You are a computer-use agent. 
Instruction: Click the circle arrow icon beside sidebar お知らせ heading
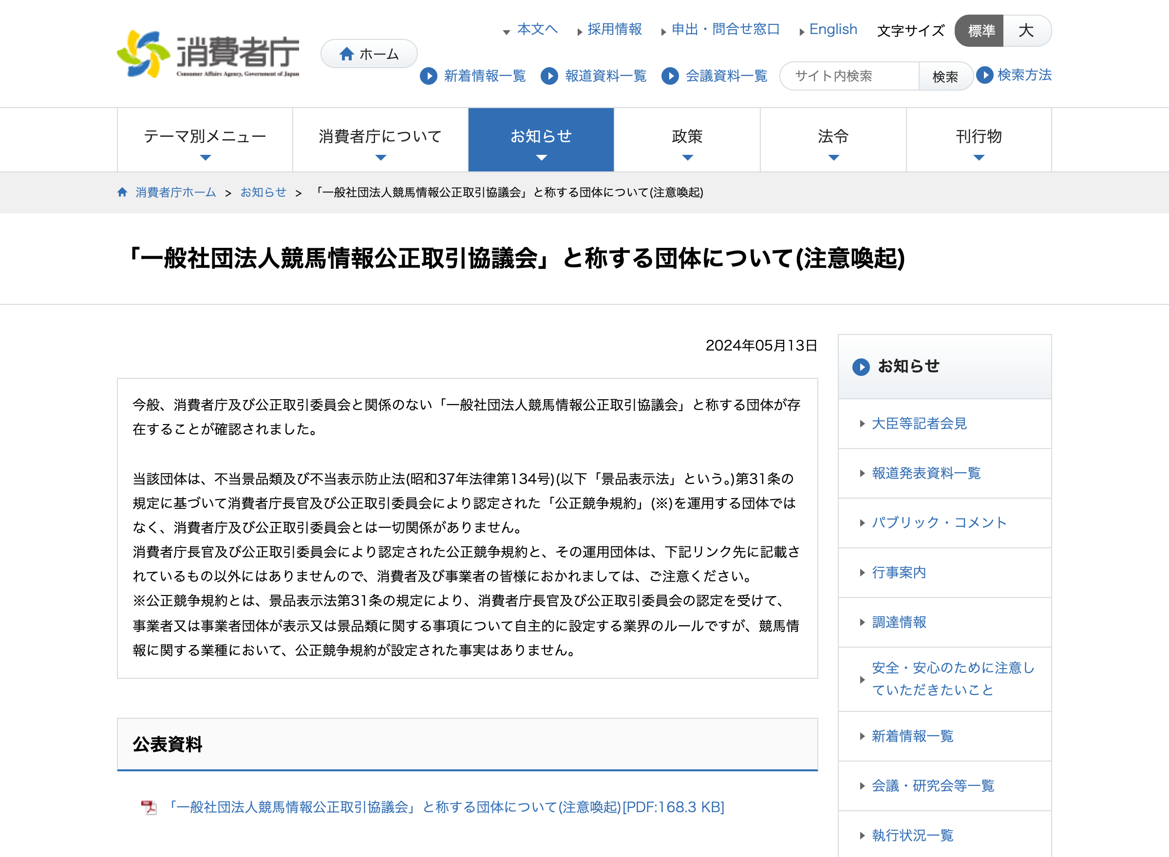[x=861, y=367]
